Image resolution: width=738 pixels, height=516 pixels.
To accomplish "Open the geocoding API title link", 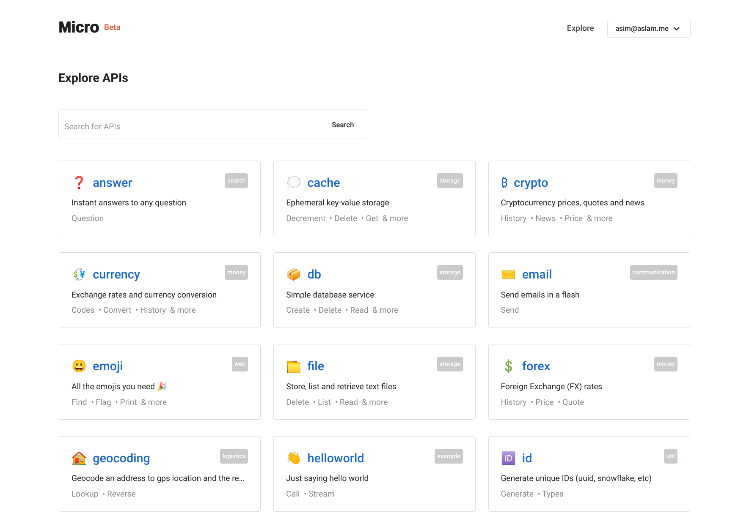I will click(121, 458).
